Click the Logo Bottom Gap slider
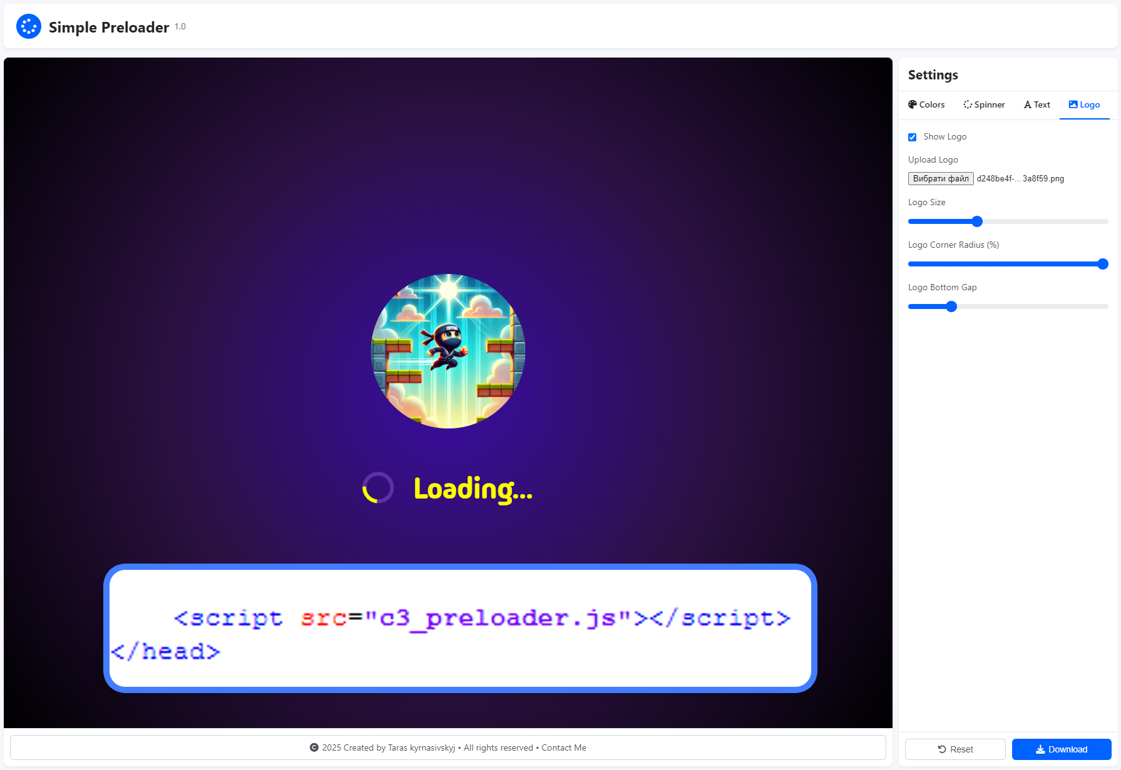Screen dimensions: 1121x770 click(1008, 306)
